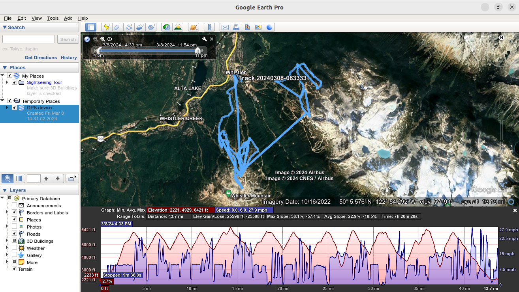The height and width of the screenshot is (292, 519).
Task: Select the Add Path tool
Action: click(129, 27)
